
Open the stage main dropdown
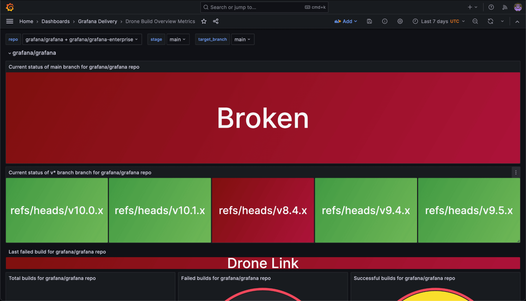(x=178, y=39)
